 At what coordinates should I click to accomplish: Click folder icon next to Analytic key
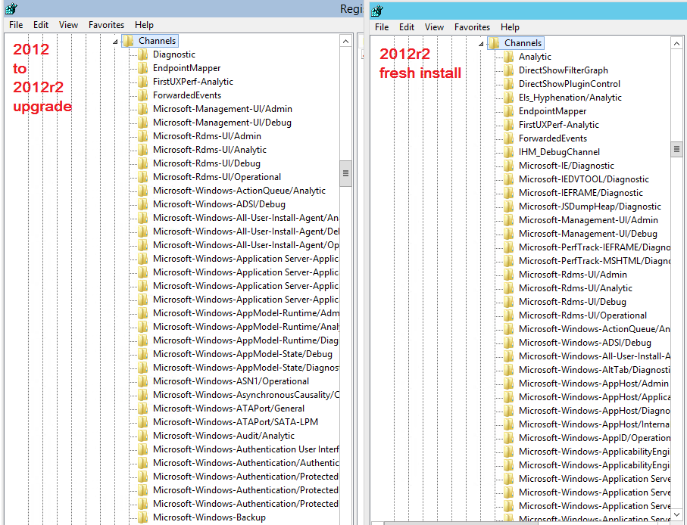click(509, 57)
